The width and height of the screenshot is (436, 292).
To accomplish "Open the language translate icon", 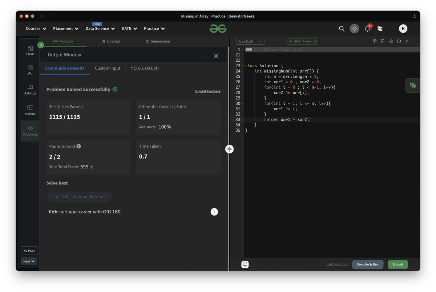I will coord(380,28).
